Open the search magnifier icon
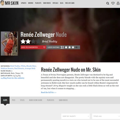The width and height of the screenshot is (120, 120). click(x=108, y=3)
